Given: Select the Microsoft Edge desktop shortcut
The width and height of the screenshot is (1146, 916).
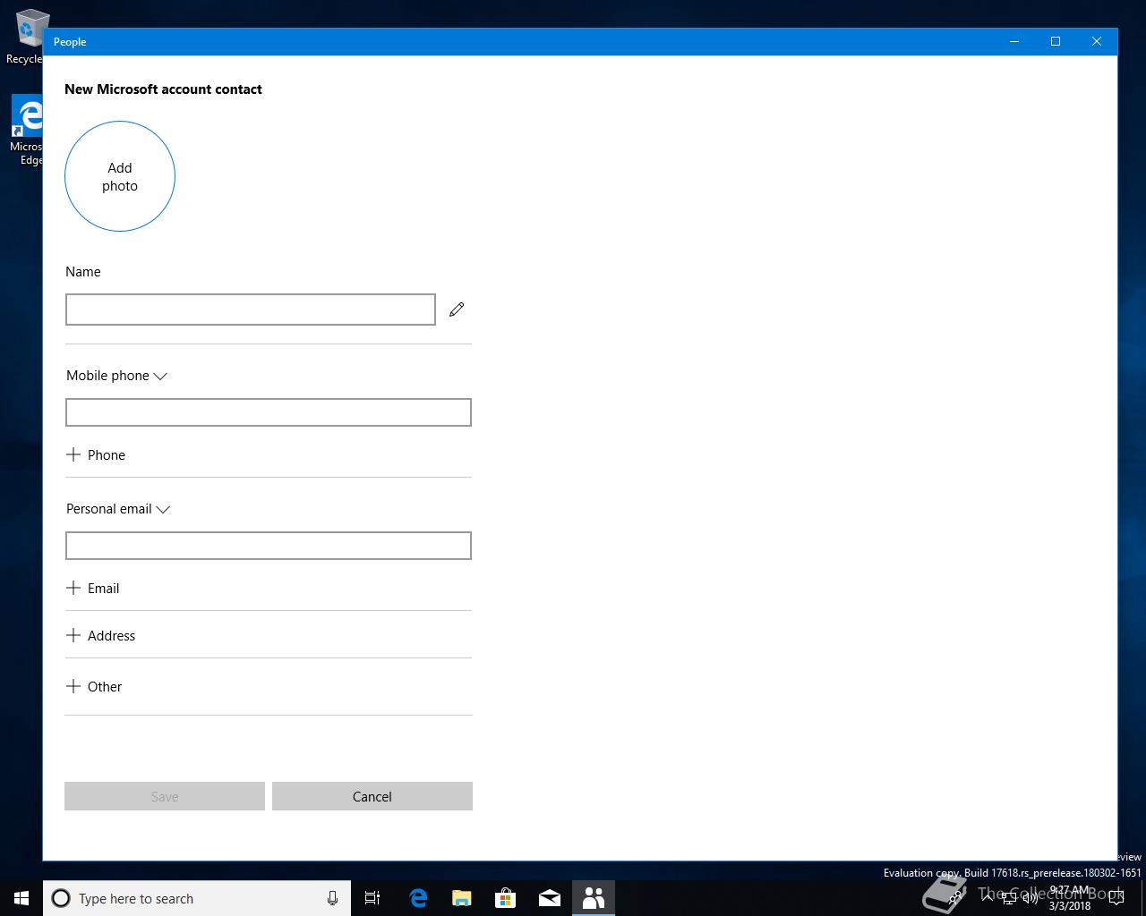Looking at the screenshot, I should 27,131.
